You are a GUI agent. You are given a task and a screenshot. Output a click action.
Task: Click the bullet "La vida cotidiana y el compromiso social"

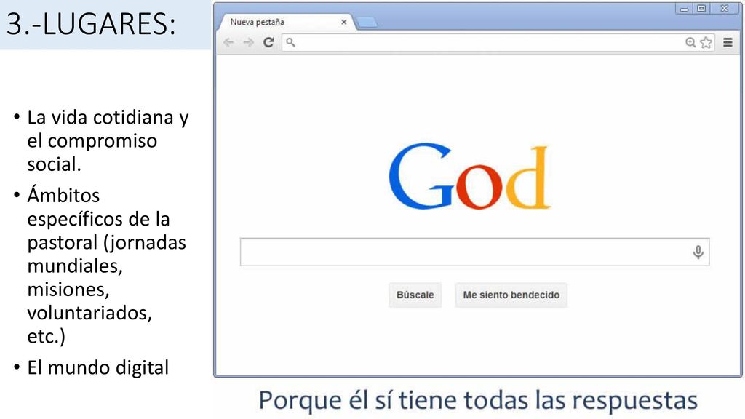point(108,140)
